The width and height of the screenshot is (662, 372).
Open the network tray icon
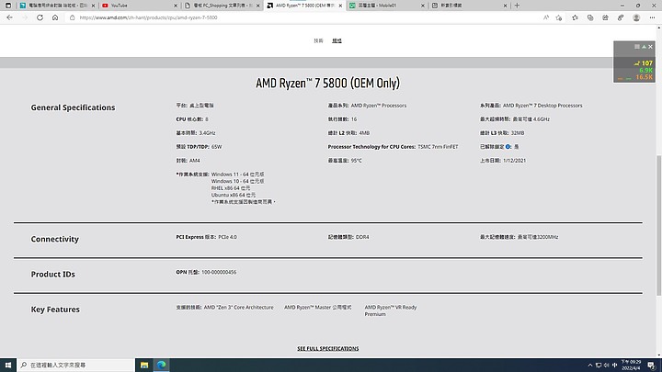pyautogui.click(x=599, y=366)
